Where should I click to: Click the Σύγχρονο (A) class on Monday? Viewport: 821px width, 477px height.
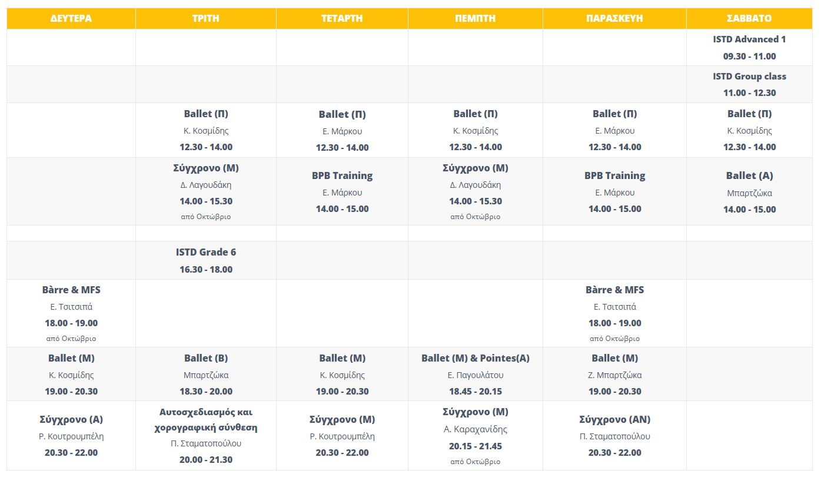click(x=71, y=419)
